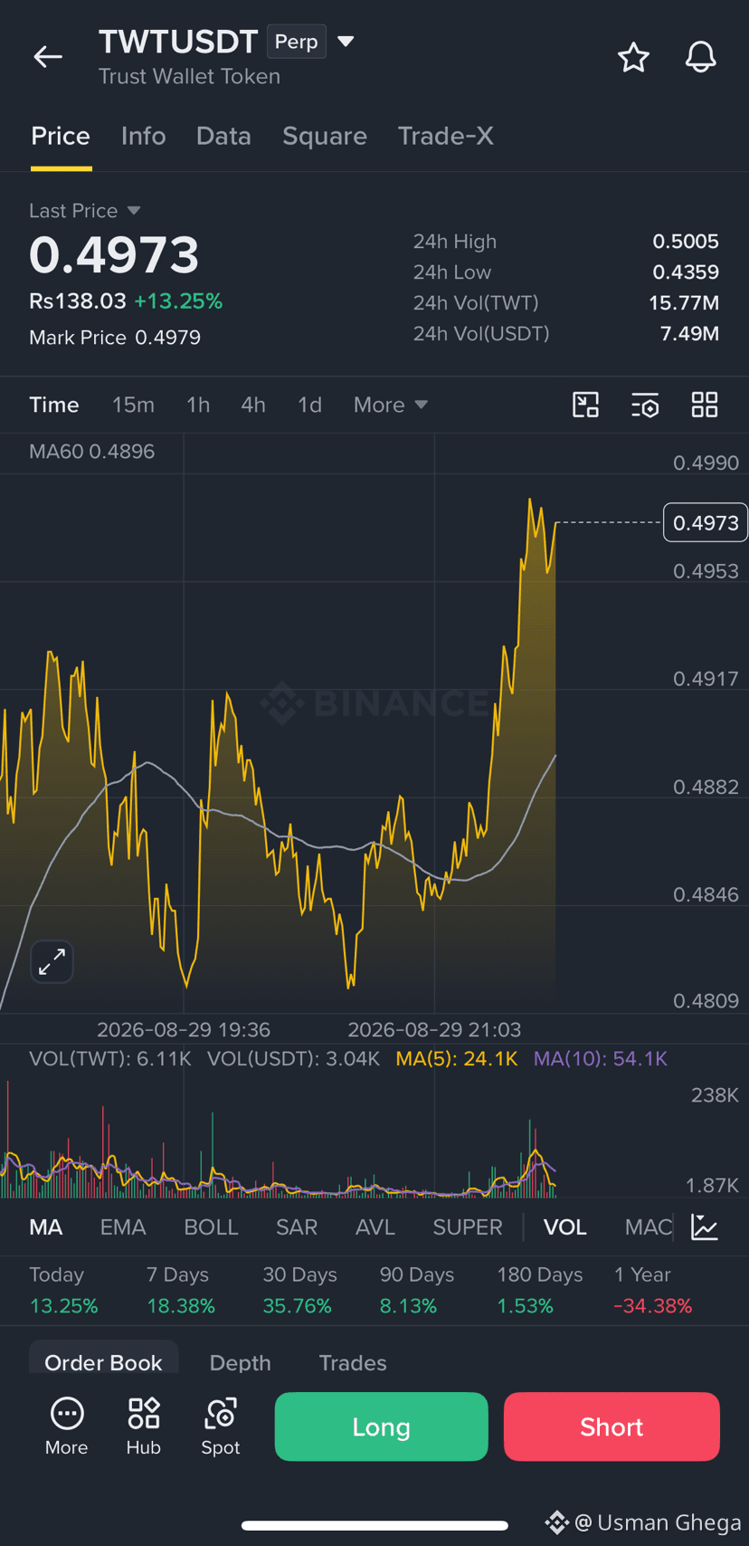Open the Last Price type dropdown
This screenshot has width=749, height=1546.
pos(85,211)
